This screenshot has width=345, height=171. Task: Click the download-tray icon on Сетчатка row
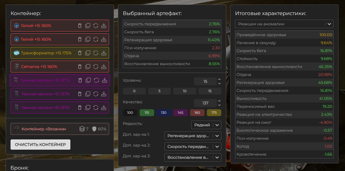104,67
